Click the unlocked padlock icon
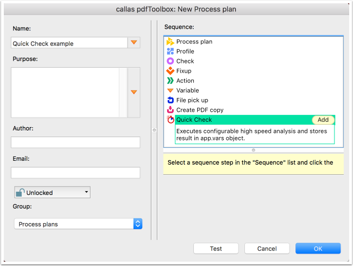Screen dimensions: 353x266 [20, 192]
